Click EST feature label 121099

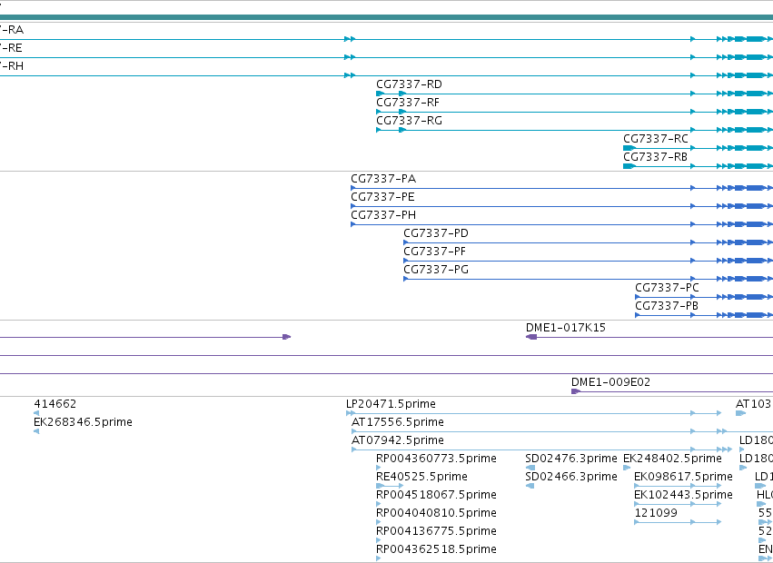[656, 513]
